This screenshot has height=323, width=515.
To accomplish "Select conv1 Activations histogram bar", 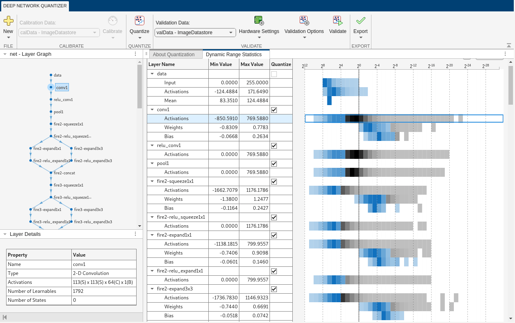I will tap(404, 119).
